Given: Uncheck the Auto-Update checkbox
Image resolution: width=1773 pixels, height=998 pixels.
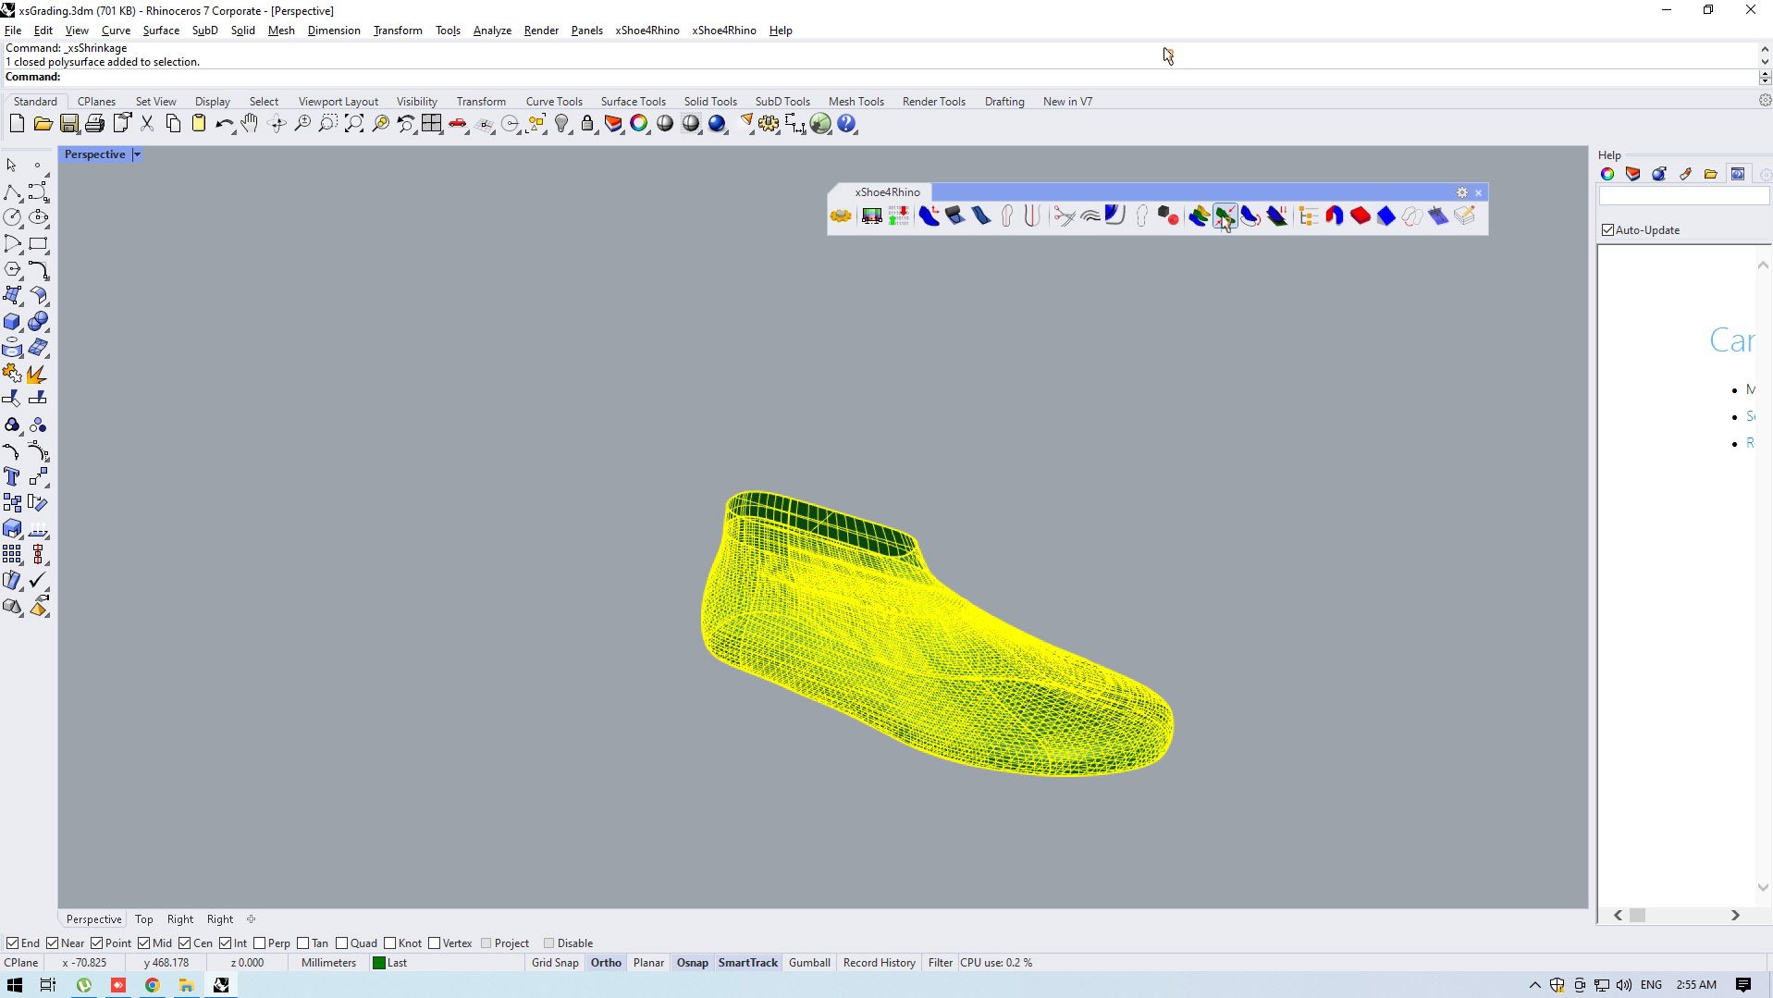Looking at the screenshot, I should 1607,230.
